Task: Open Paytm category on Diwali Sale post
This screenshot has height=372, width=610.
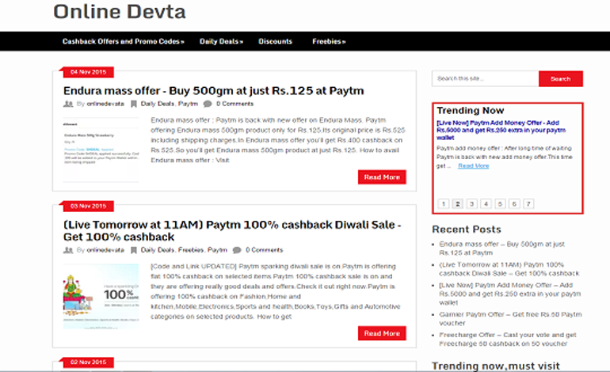Action: pos(218,250)
